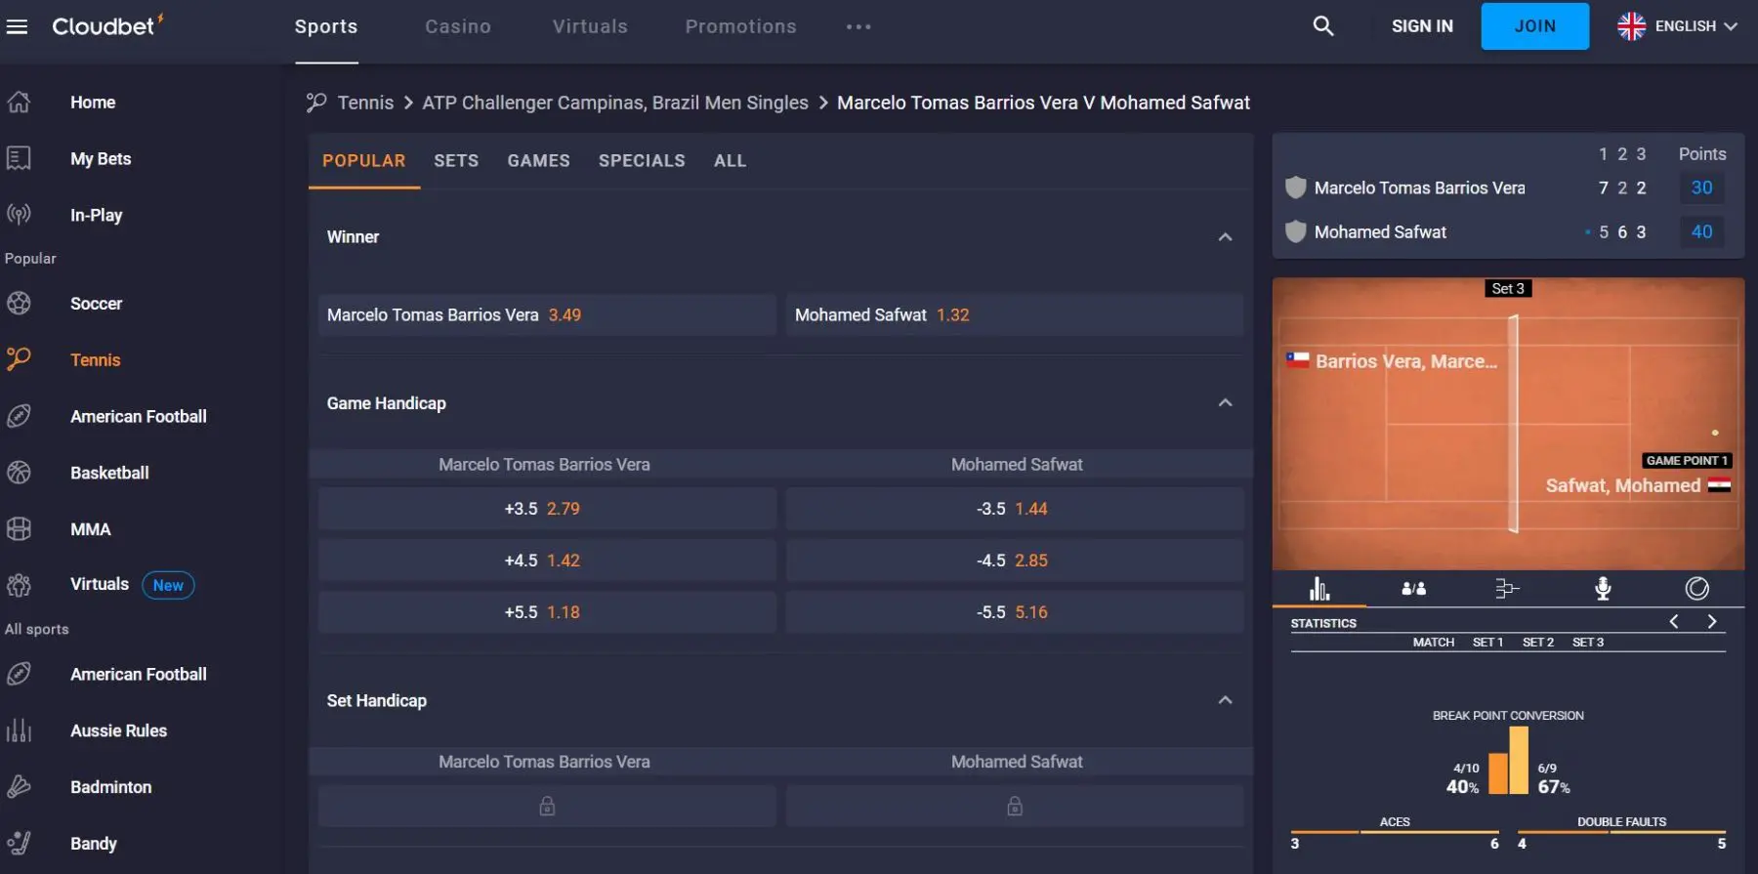
Task: Open the more options ellipsis
Action: click(x=858, y=26)
